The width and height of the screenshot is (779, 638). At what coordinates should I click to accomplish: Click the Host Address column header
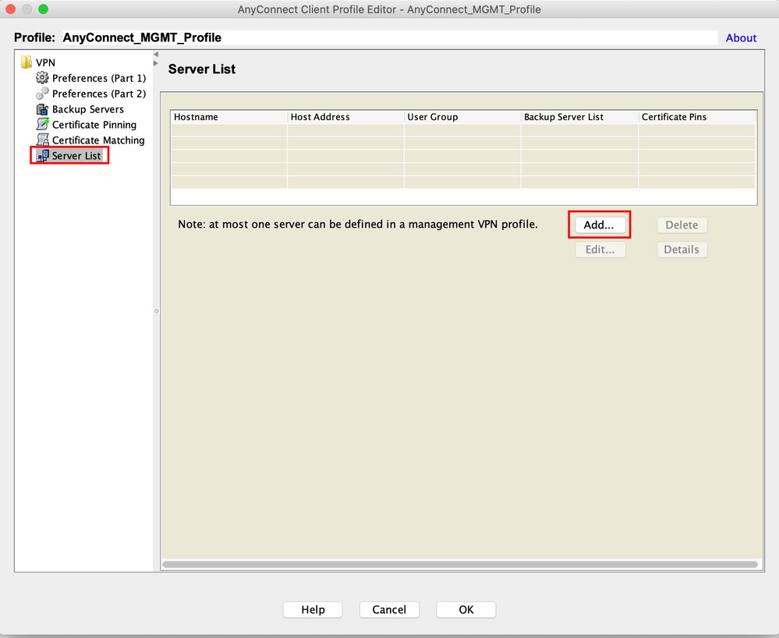[x=345, y=117]
